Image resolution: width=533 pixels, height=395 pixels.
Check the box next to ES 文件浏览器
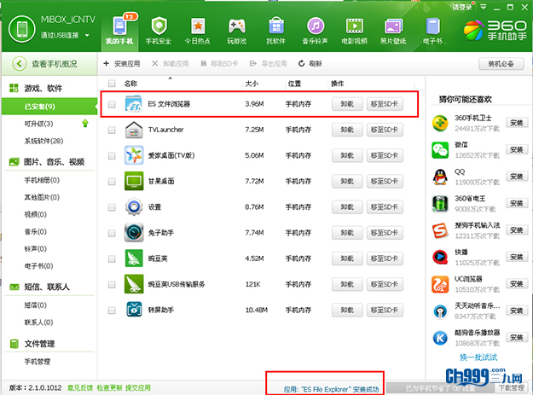point(112,105)
